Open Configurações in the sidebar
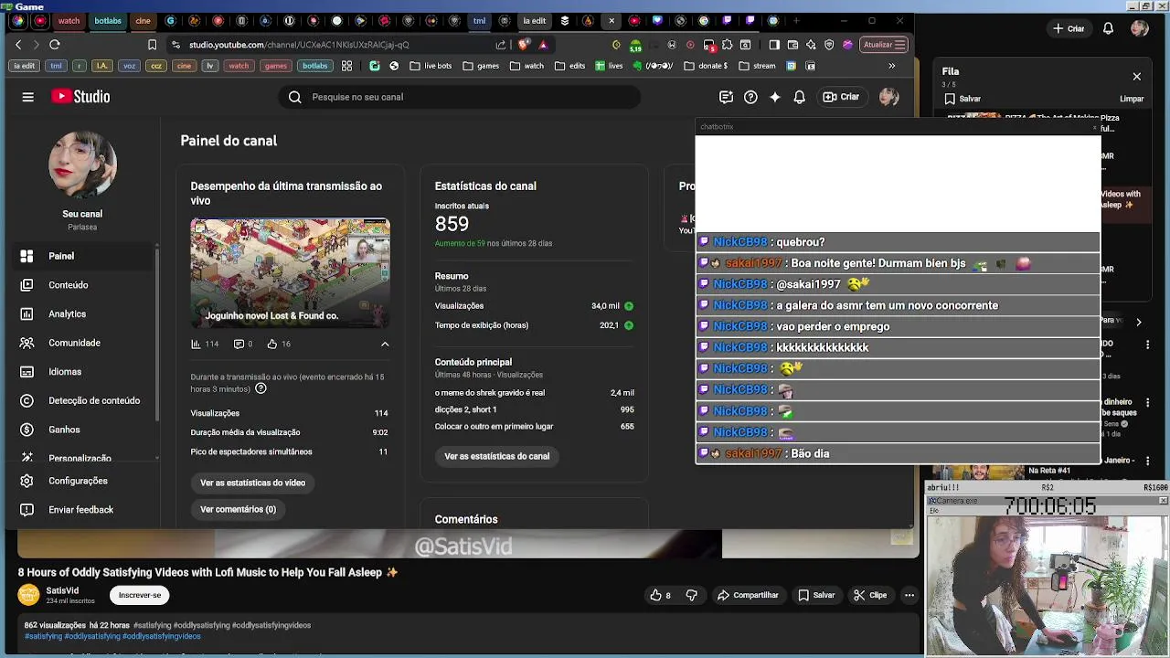The height and width of the screenshot is (658, 1170). click(x=82, y=481)
